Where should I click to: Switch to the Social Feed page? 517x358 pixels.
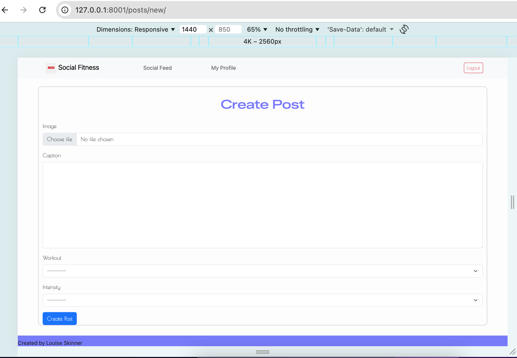point(157,68)
